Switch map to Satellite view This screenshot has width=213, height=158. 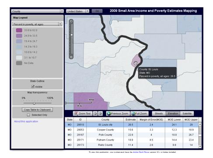click(187, 113)
